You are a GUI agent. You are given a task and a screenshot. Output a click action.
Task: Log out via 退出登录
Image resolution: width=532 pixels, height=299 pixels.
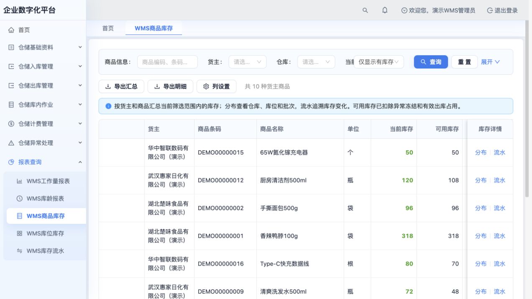(x=502, y=10)
